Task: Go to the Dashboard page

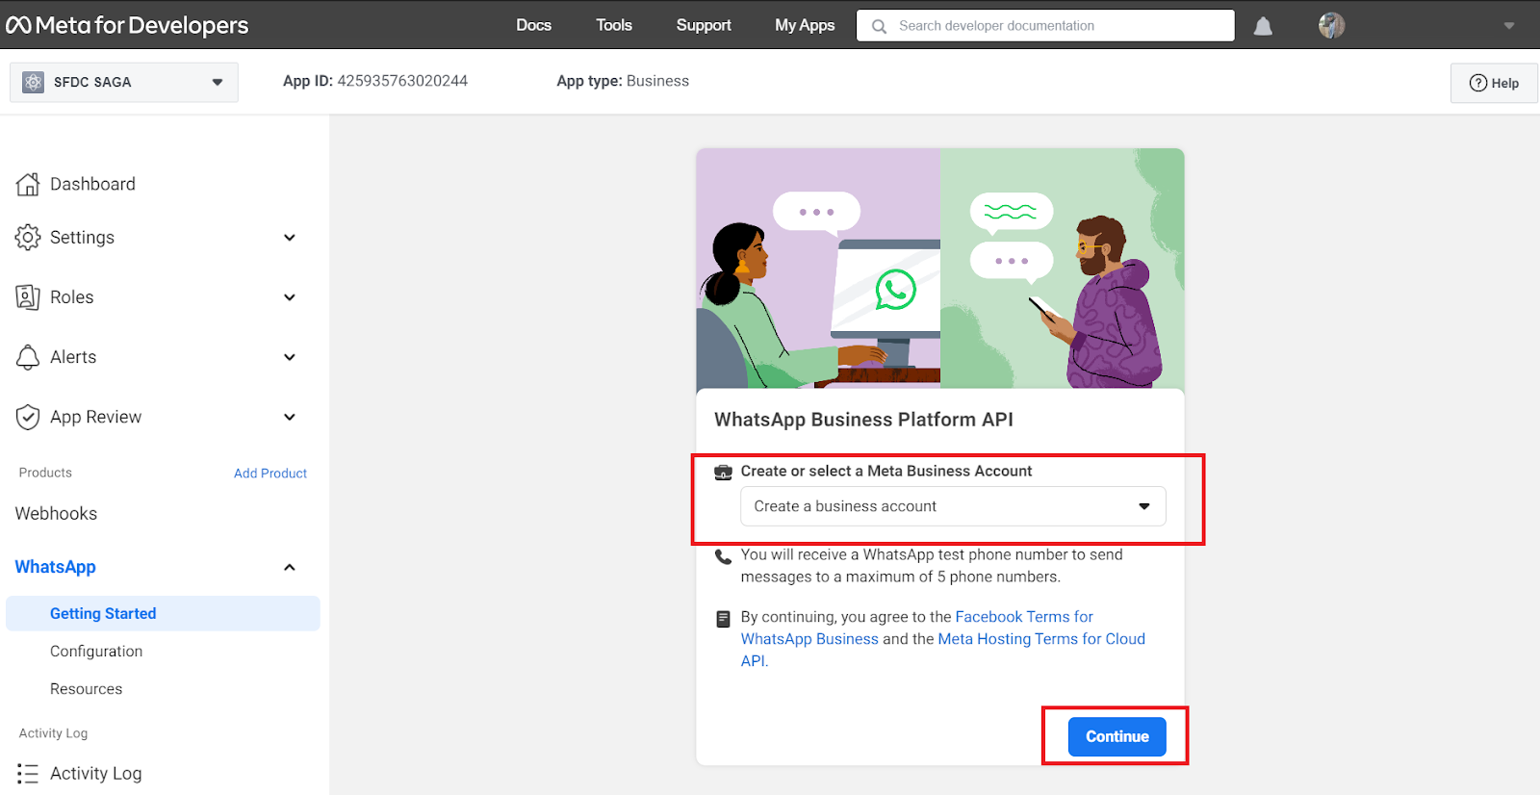Action: pos(92,184)
